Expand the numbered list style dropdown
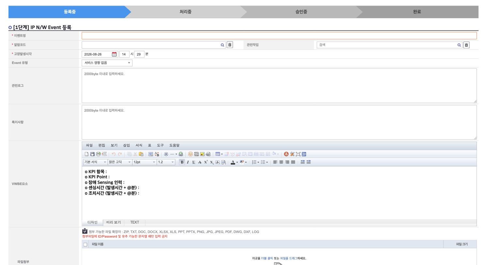This screenshot has width=487, height=265. coord(258,162)
